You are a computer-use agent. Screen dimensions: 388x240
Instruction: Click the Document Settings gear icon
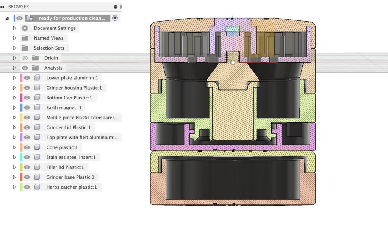click(25, 28)
